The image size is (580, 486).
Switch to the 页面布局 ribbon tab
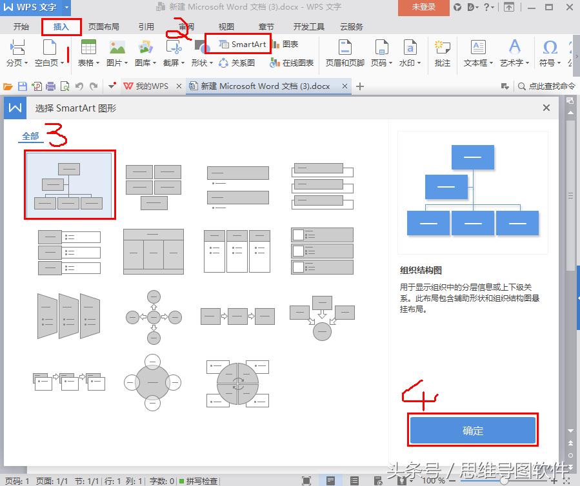tap(103, 27)
